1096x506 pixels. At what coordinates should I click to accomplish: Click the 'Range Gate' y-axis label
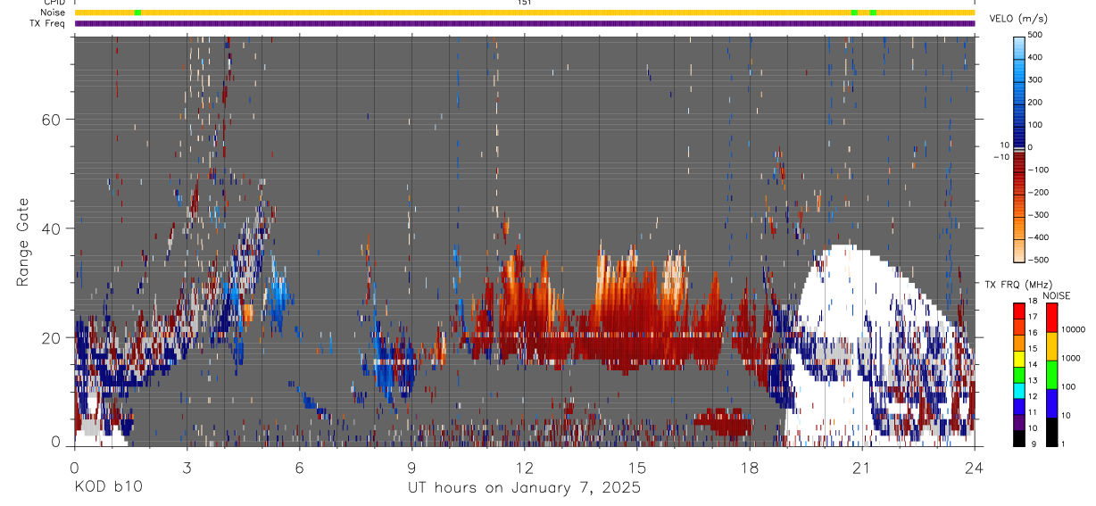(x=22, y=243)
